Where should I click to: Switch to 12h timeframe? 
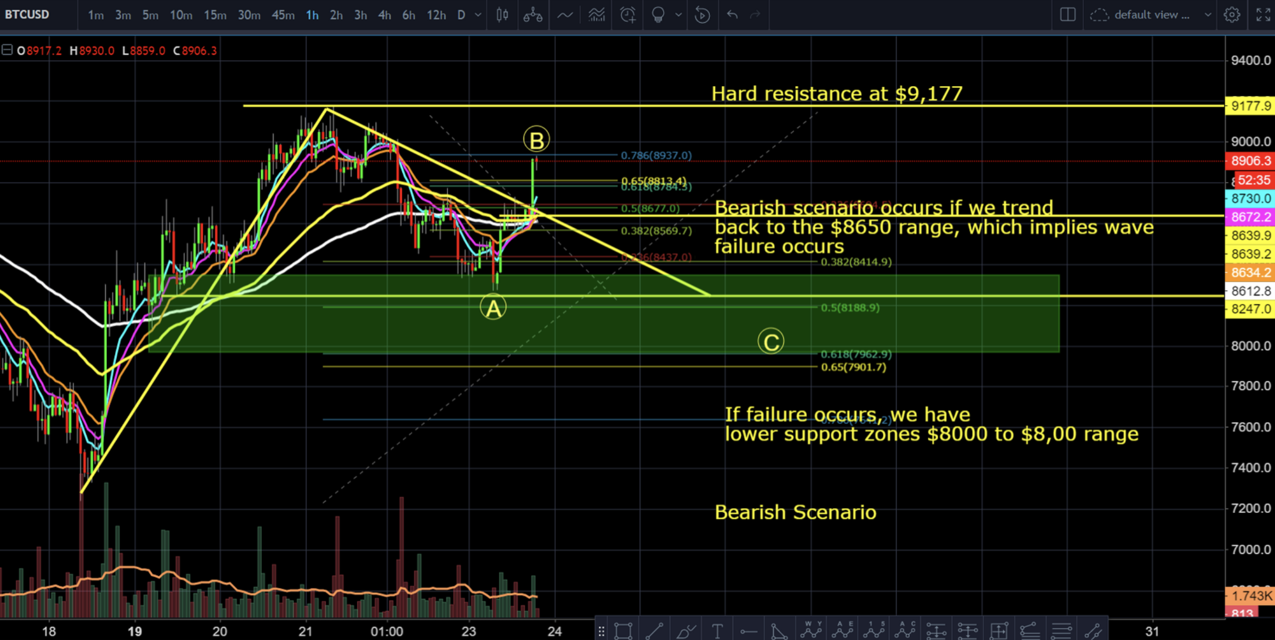(x=436, y=15)
